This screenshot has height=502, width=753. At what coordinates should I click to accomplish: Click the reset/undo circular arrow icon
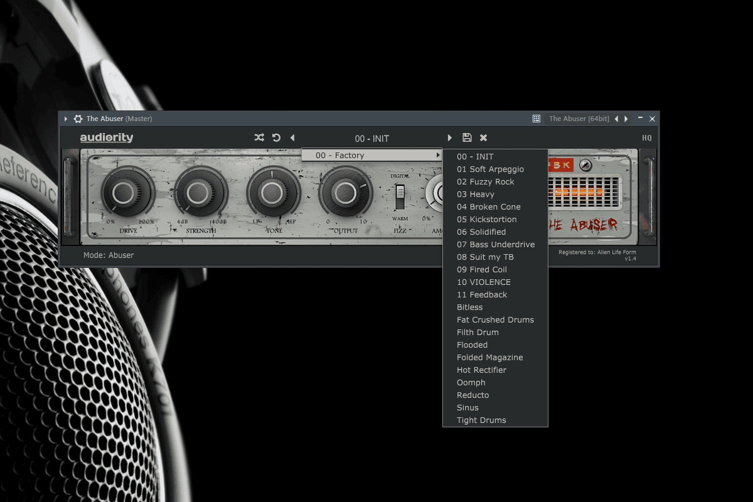pos(276,137)
